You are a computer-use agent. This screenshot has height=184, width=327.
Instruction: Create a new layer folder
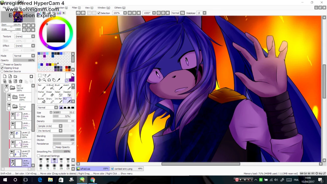15,76
